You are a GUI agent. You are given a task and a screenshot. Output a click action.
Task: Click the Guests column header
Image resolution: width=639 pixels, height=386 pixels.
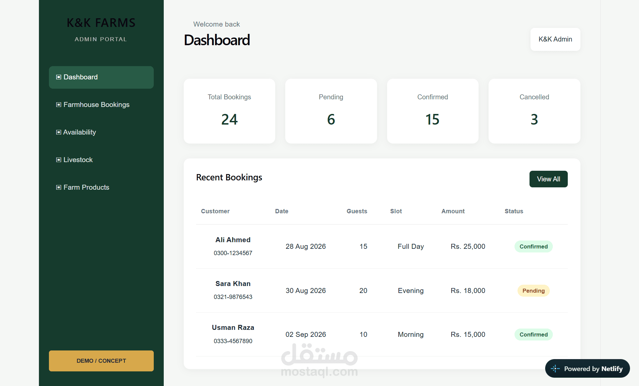(x=357, y=211)
